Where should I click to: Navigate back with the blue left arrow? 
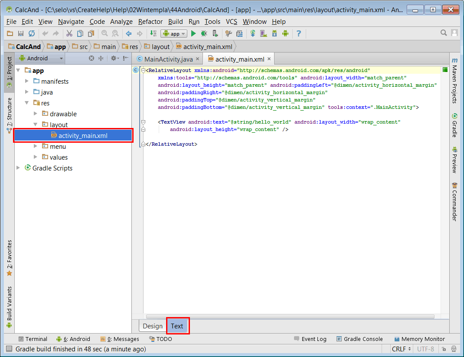tap(129, 33)
